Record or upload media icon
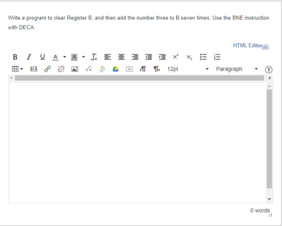282x226 pixels. point(129,69)
